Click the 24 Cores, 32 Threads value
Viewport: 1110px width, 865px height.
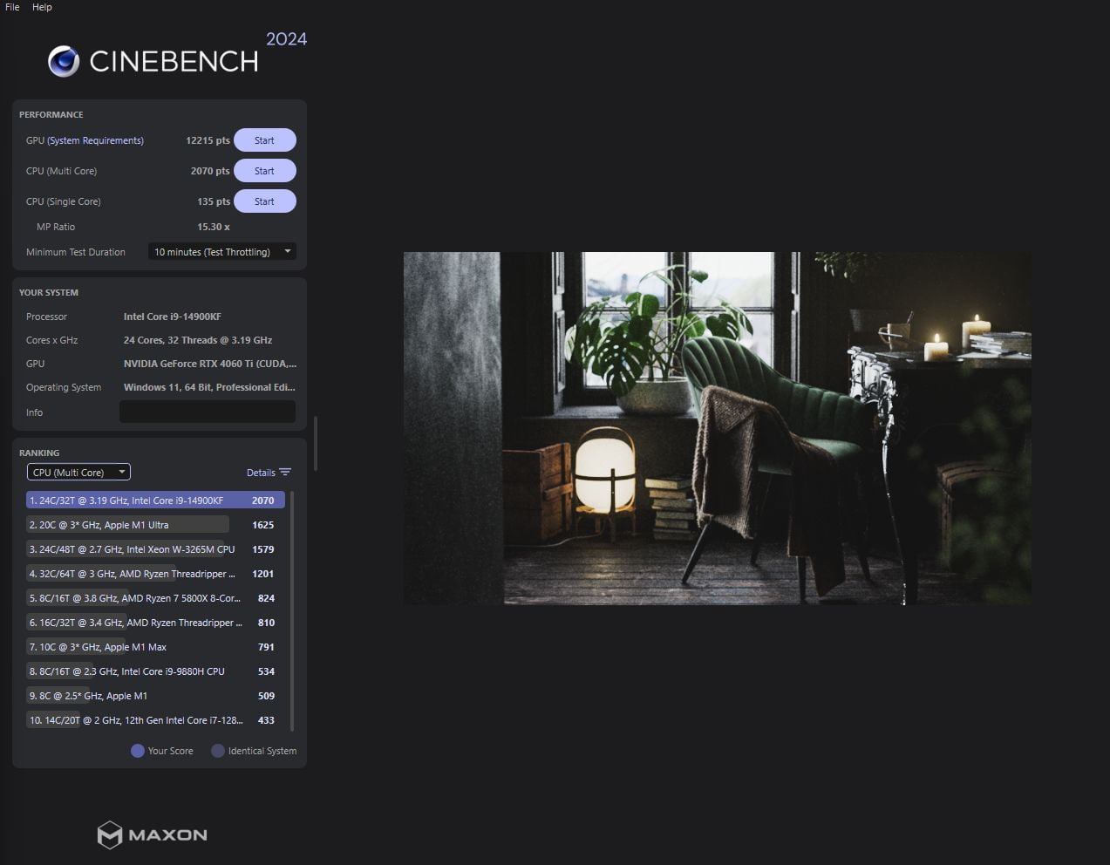tap(198, 340)
